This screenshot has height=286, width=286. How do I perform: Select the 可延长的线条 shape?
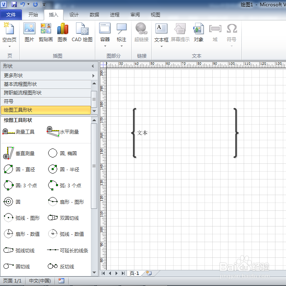(x=68, y=250)
